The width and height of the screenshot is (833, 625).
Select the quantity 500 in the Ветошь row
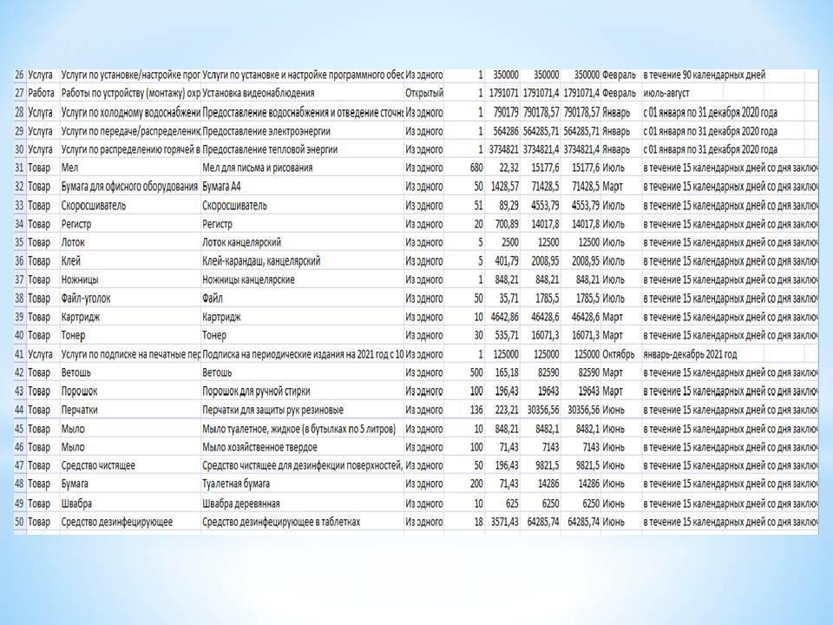476,372
